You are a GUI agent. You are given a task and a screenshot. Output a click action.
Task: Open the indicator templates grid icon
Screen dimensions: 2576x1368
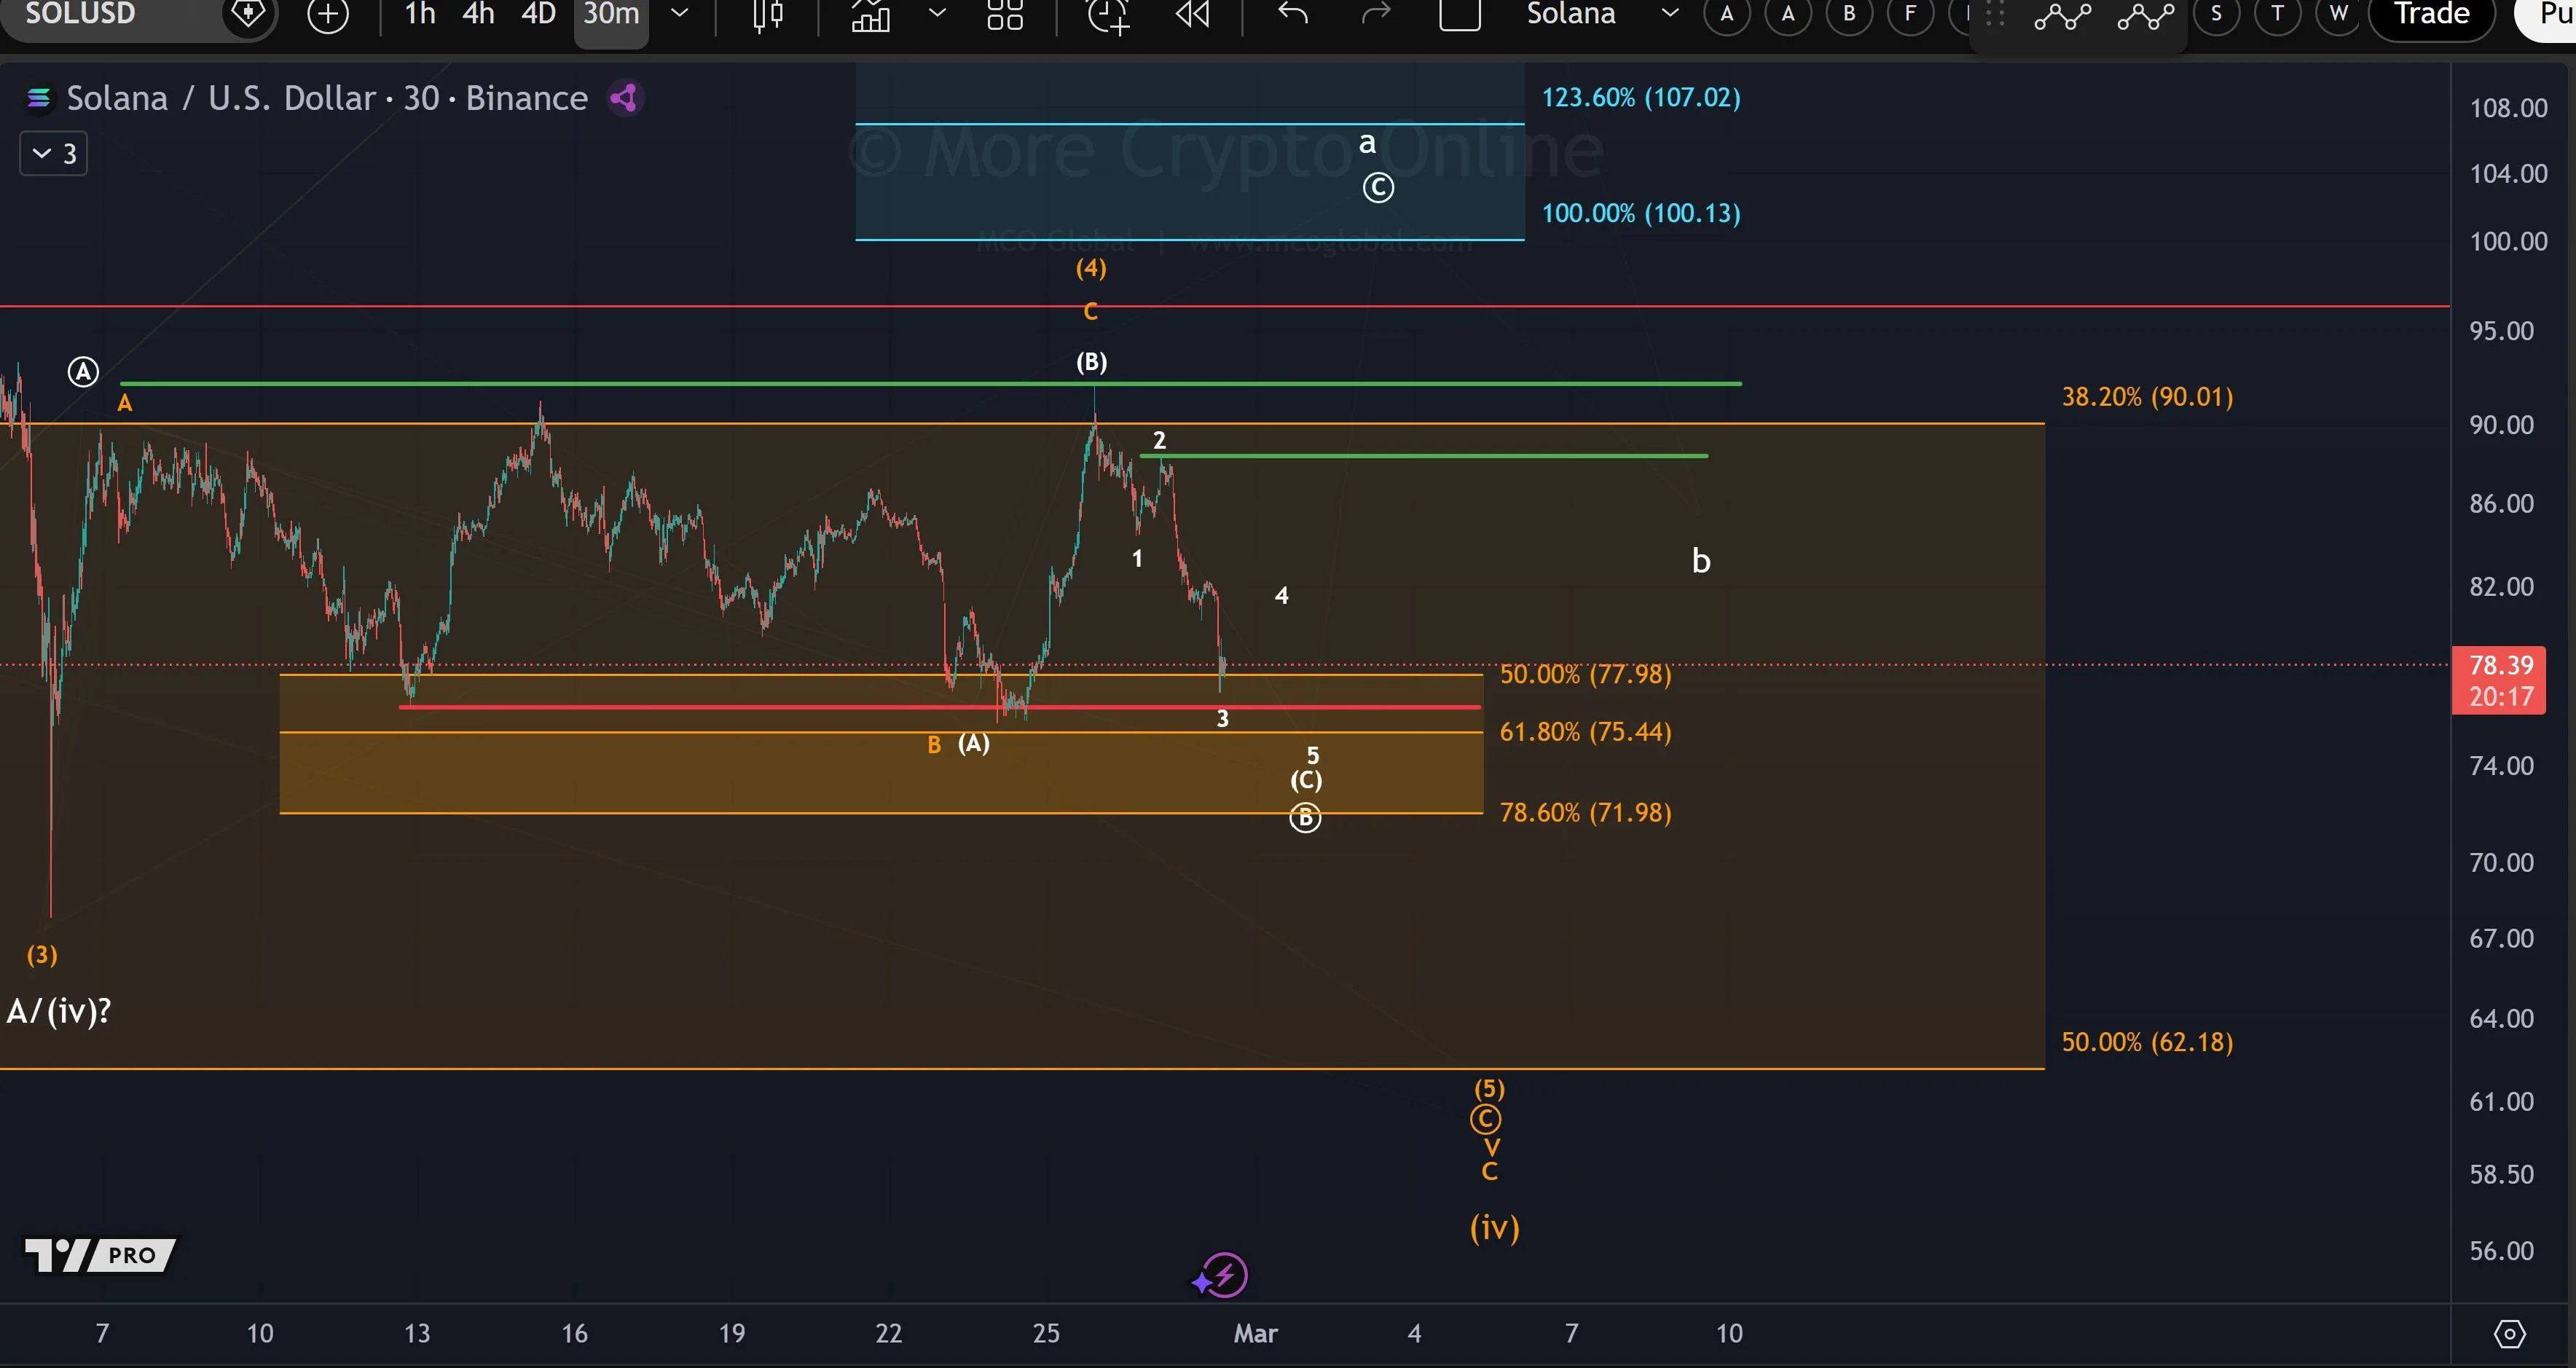click(1004, 14)
